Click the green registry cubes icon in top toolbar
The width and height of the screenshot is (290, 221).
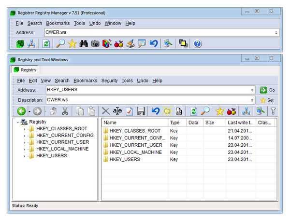click(x=20, y=44)
